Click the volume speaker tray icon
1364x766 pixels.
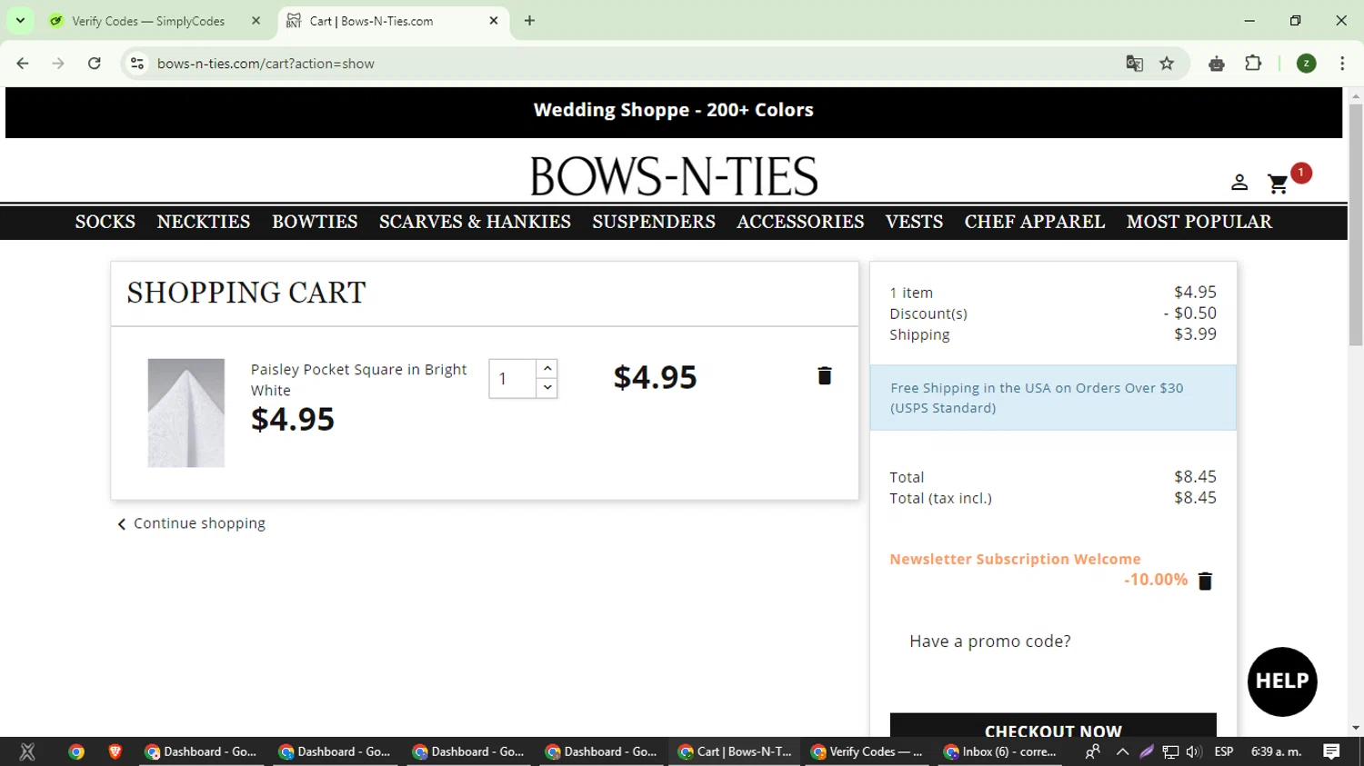(x=1194, y=751)
